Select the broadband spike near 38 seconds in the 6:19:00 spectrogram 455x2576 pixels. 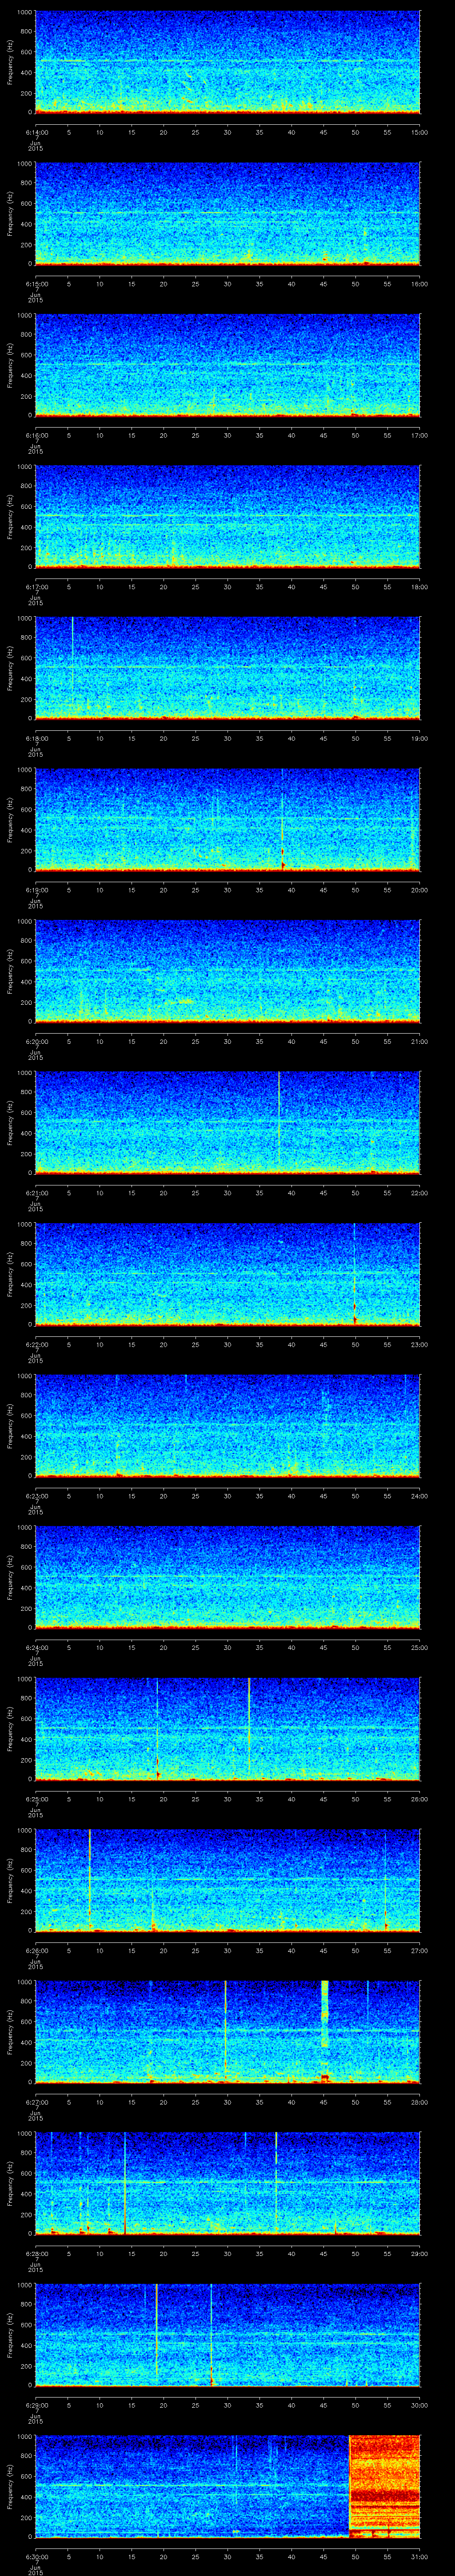pos(282,820)
